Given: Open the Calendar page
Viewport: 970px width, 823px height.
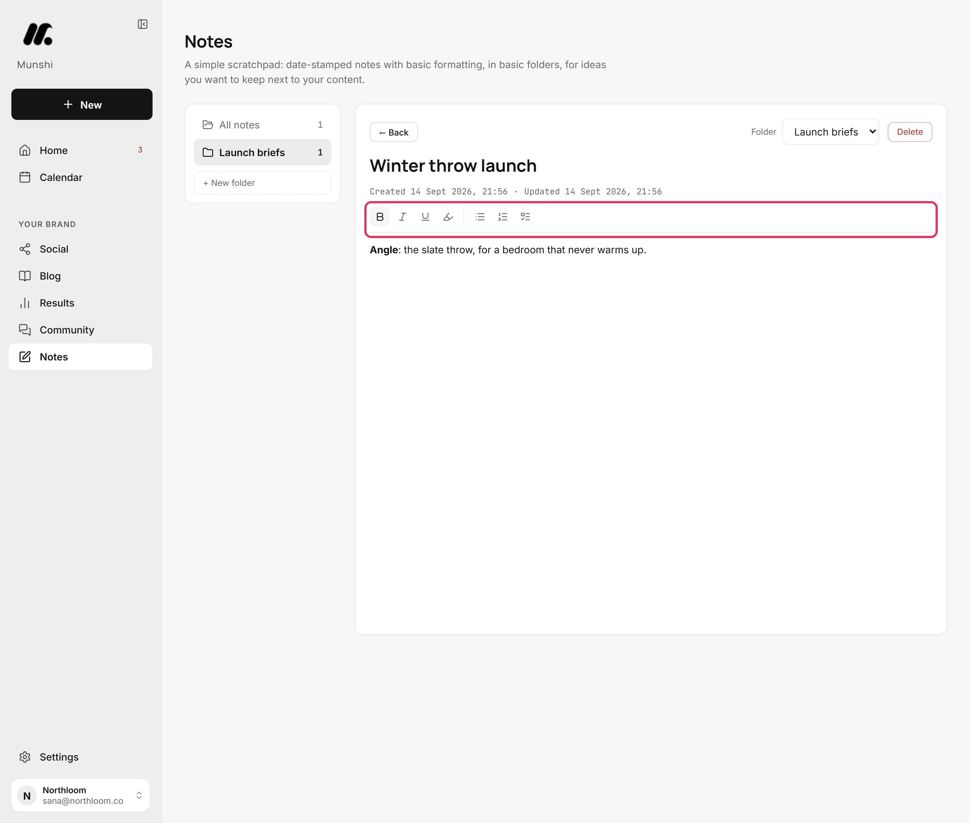Looking at the screenshot, I should click(x=80, y=177).
